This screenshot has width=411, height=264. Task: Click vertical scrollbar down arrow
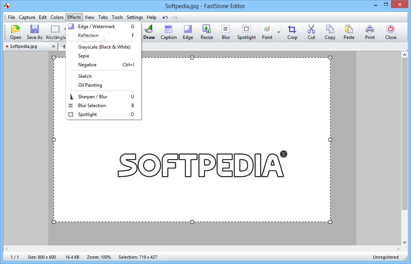[404, 242]
